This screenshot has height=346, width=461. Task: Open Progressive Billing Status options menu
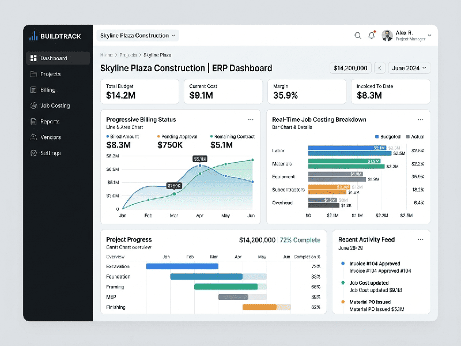[x=251, y=120]
